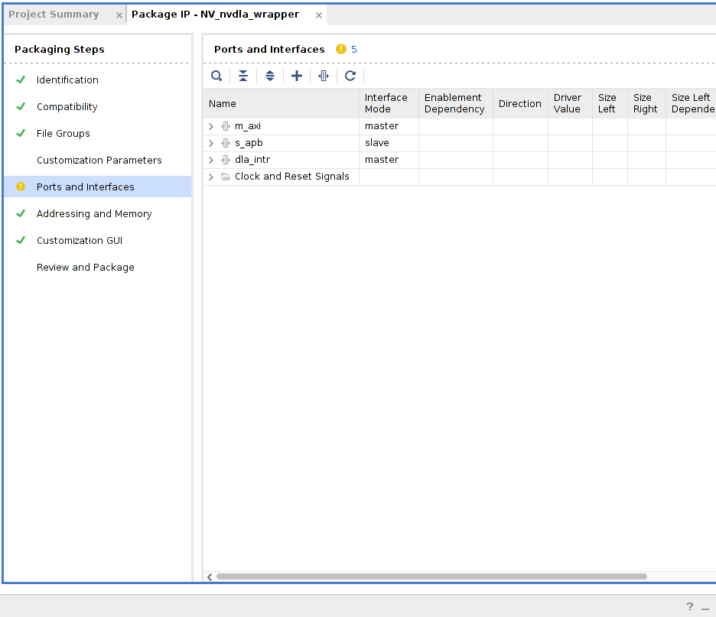The image size is (716, 617).
Task: Expand the s_apb interface entry
Action: click(x=210, y=142)
